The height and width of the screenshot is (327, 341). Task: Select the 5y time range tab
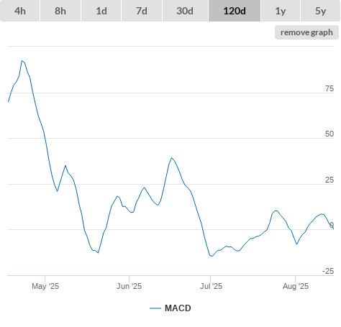pos(320,11)
